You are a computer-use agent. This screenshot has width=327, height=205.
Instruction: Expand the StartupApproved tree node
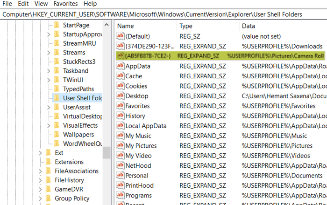[49, 34]
